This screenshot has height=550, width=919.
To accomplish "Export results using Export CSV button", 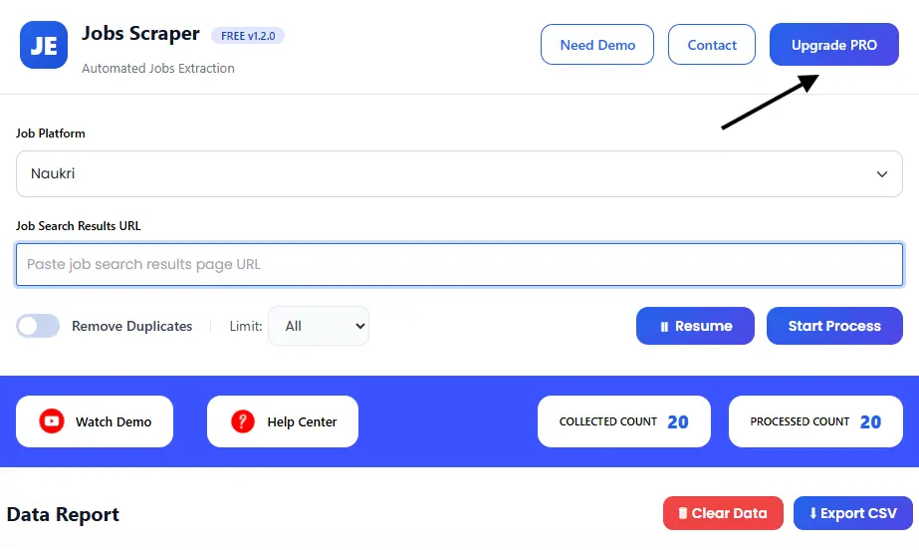I will pos(852,513).
